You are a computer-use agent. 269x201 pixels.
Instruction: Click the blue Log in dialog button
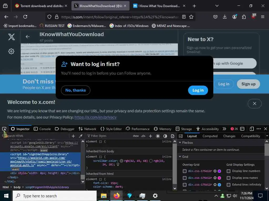(198, 90)
